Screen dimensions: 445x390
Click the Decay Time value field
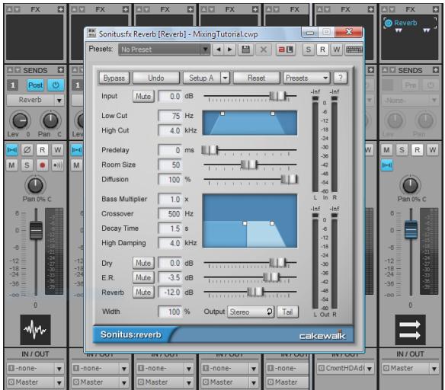pyautogui.click(x=170, y=229)
